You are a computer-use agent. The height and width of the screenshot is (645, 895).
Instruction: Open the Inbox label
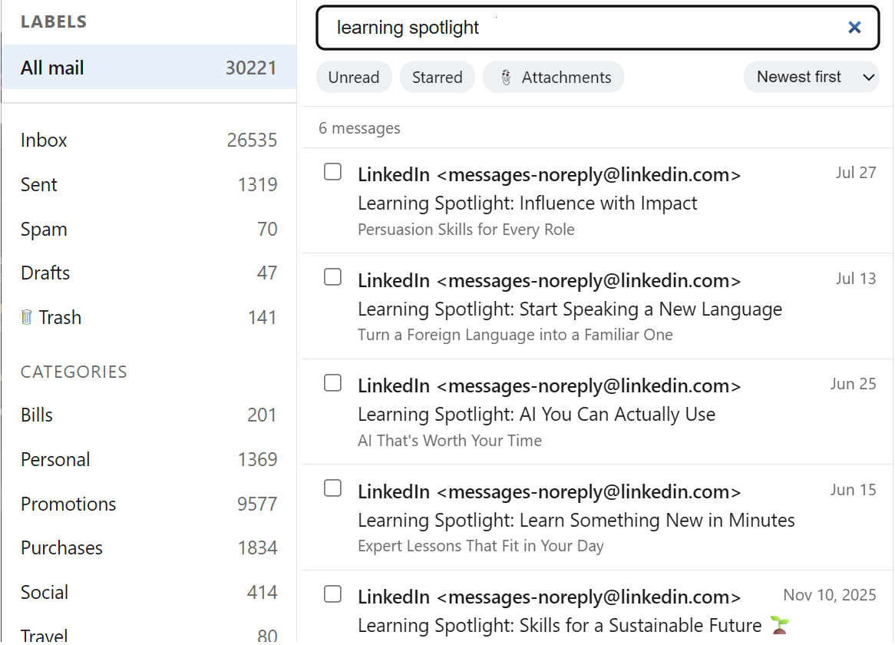pos(148,140)
